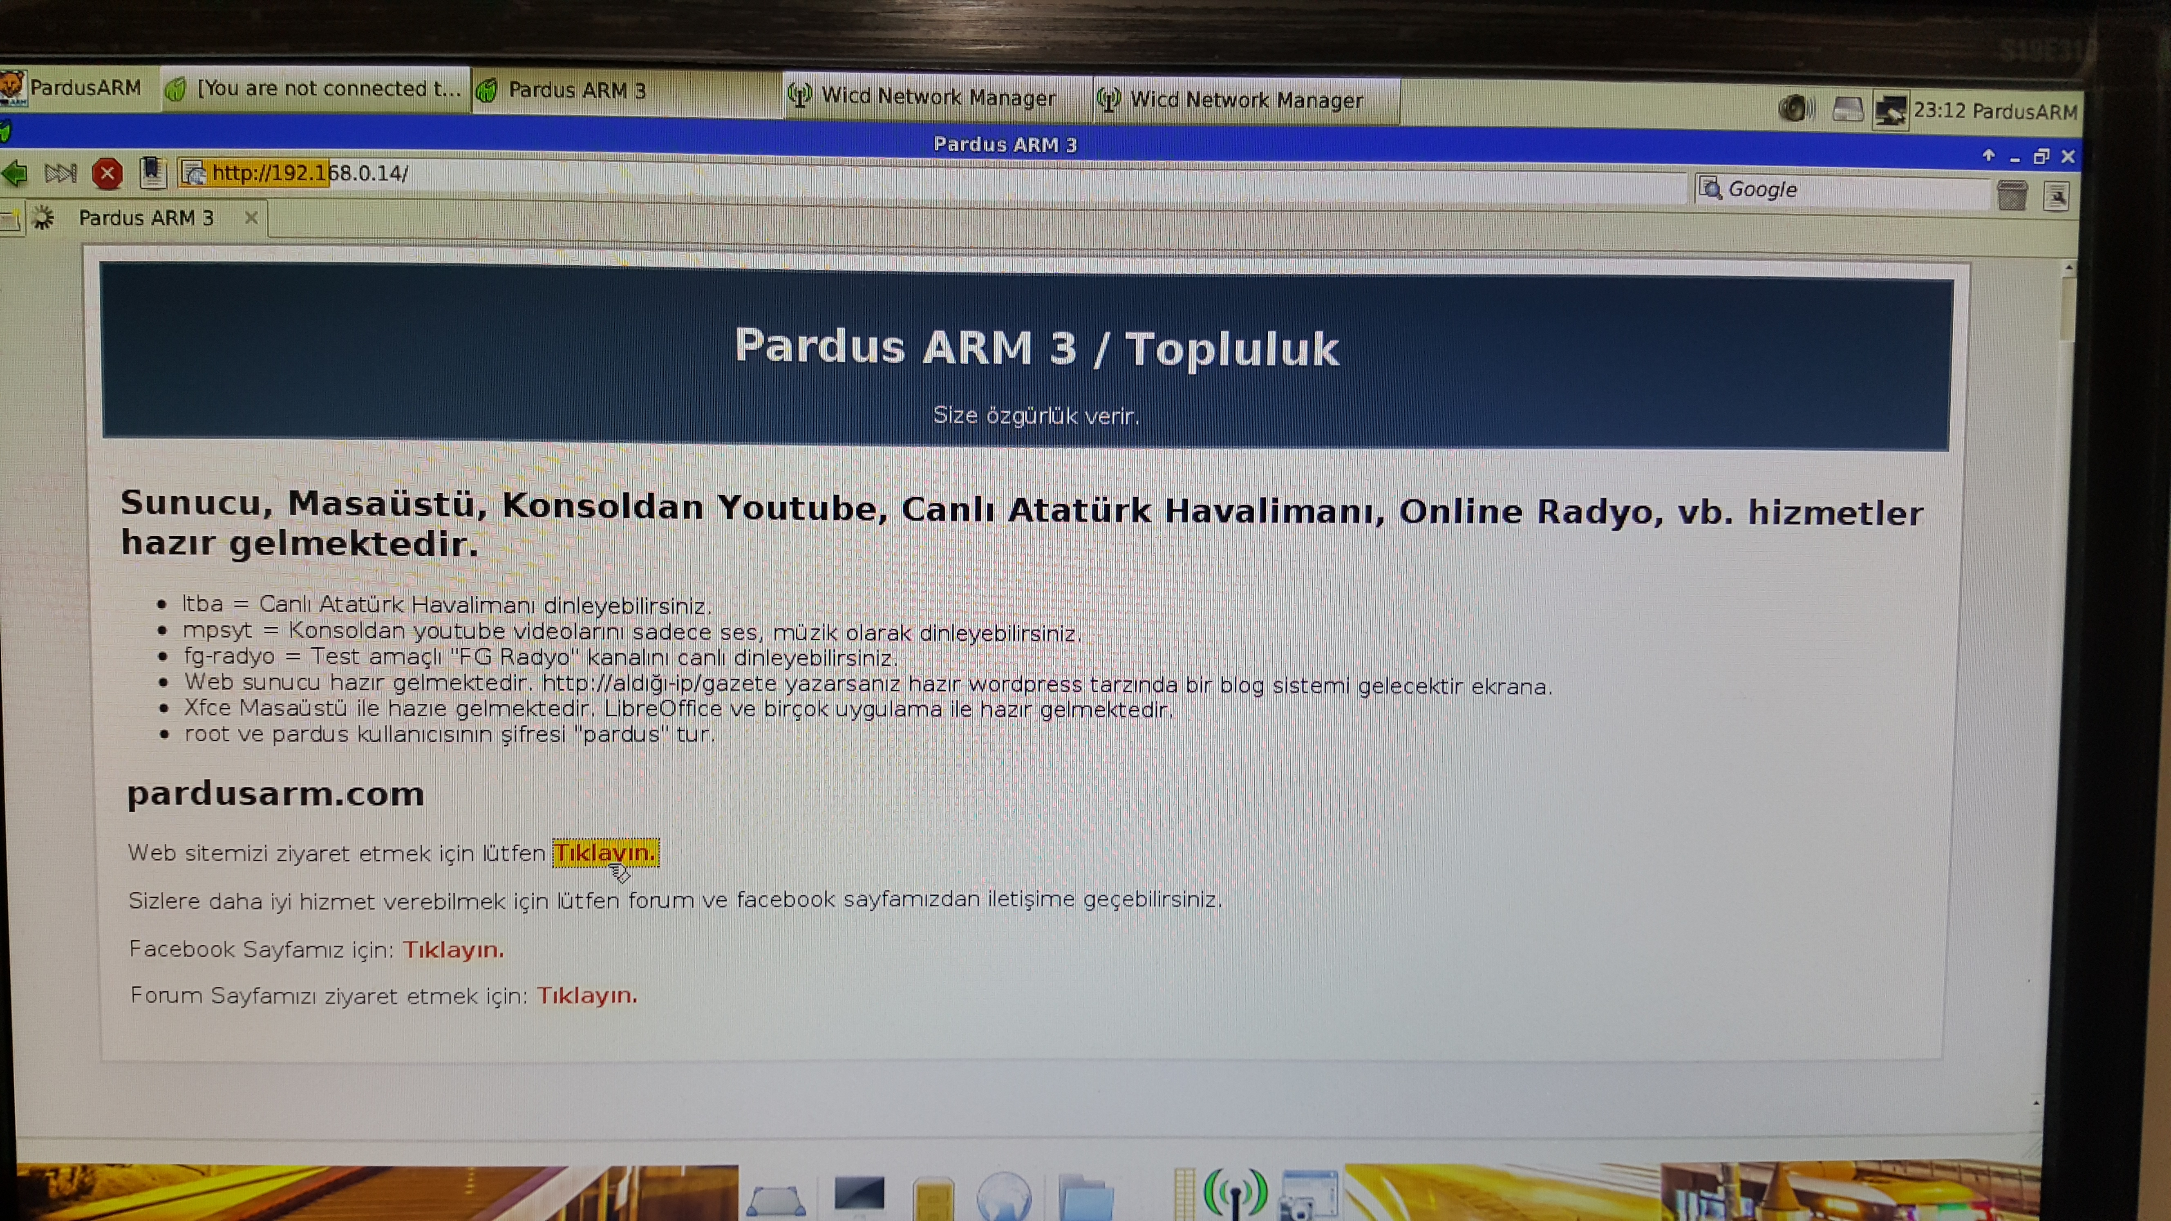The image size is (2171, 1221).
Task: Open the file cabinet dock icon
Action: coord(934,1198)
